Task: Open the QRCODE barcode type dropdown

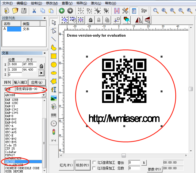Action: (x=44, y=95)
